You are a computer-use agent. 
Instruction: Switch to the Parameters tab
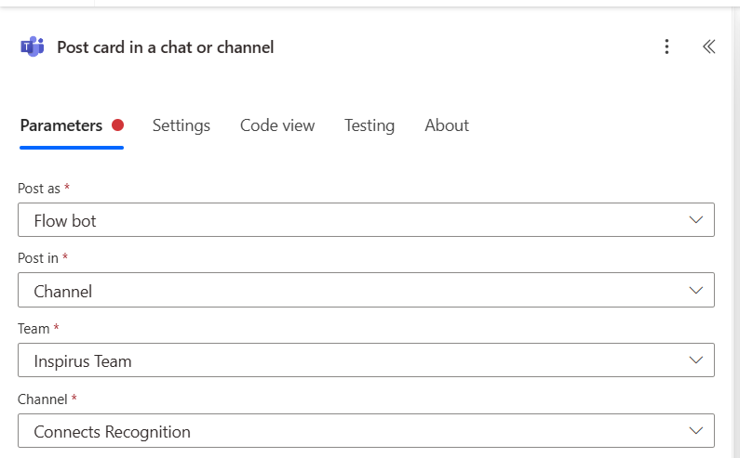pos(61,125)
